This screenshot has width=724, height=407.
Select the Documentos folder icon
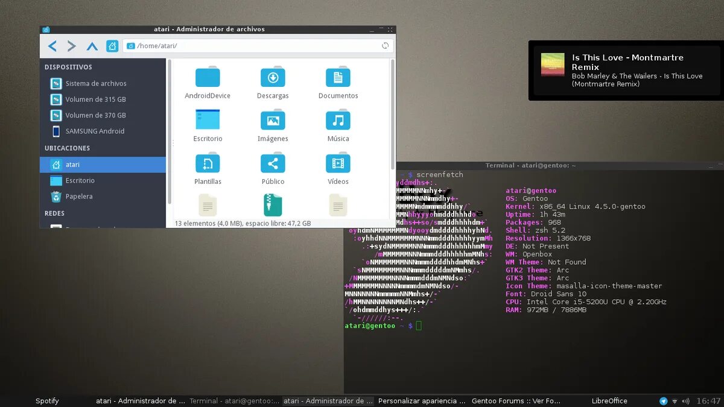[x=338, y=77]
